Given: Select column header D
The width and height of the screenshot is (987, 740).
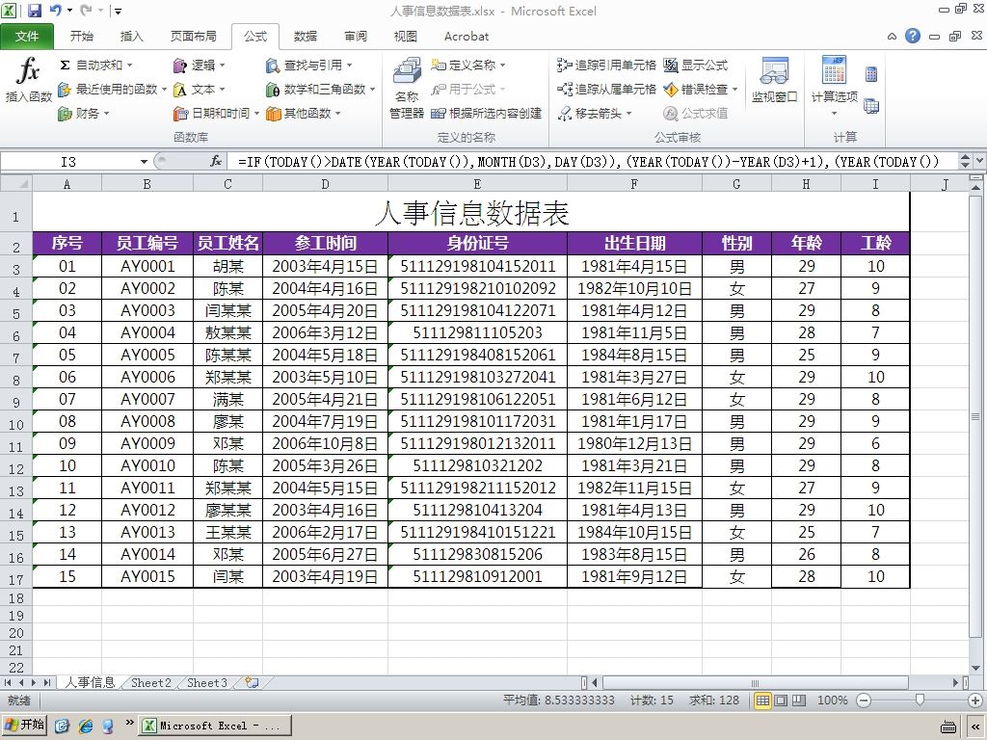Looking at the screenshot, I should click(x=325, y=184).
